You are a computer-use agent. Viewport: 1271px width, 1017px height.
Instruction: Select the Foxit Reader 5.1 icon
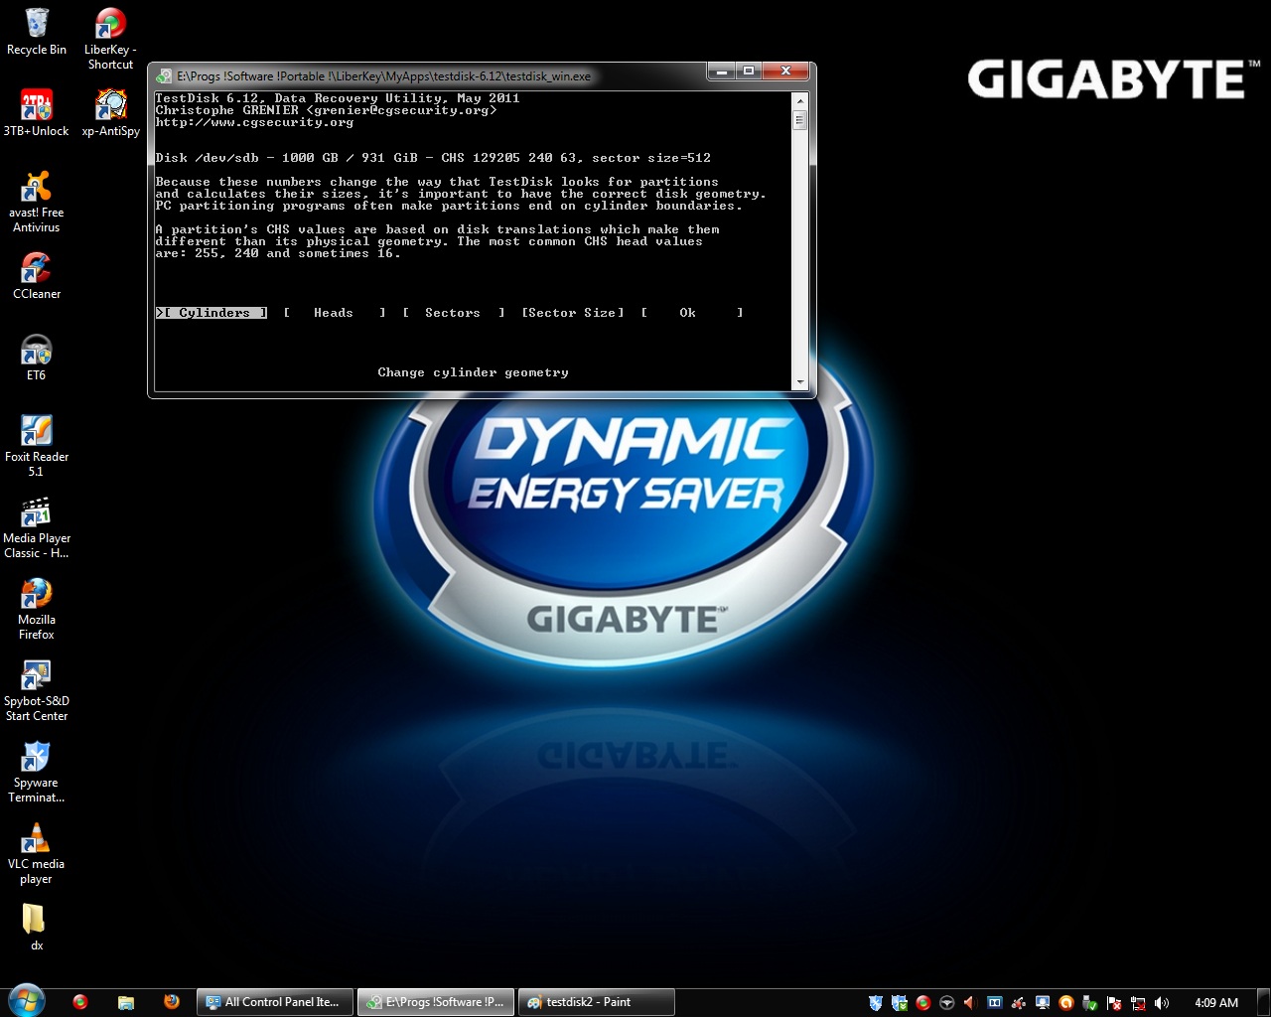coord(37,446)
